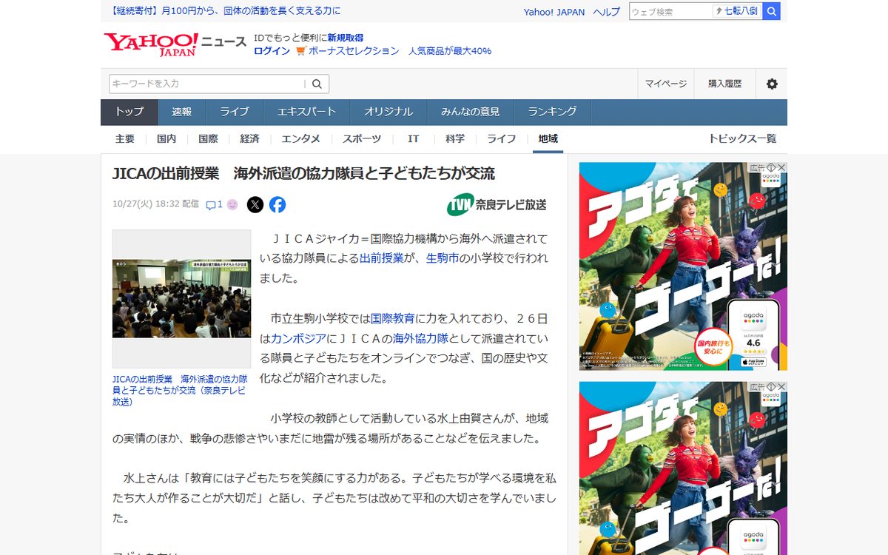Viewport: 888px width, 555px height.
Task: Click the 生駒市 keyword link
Action: pos(443,258)
